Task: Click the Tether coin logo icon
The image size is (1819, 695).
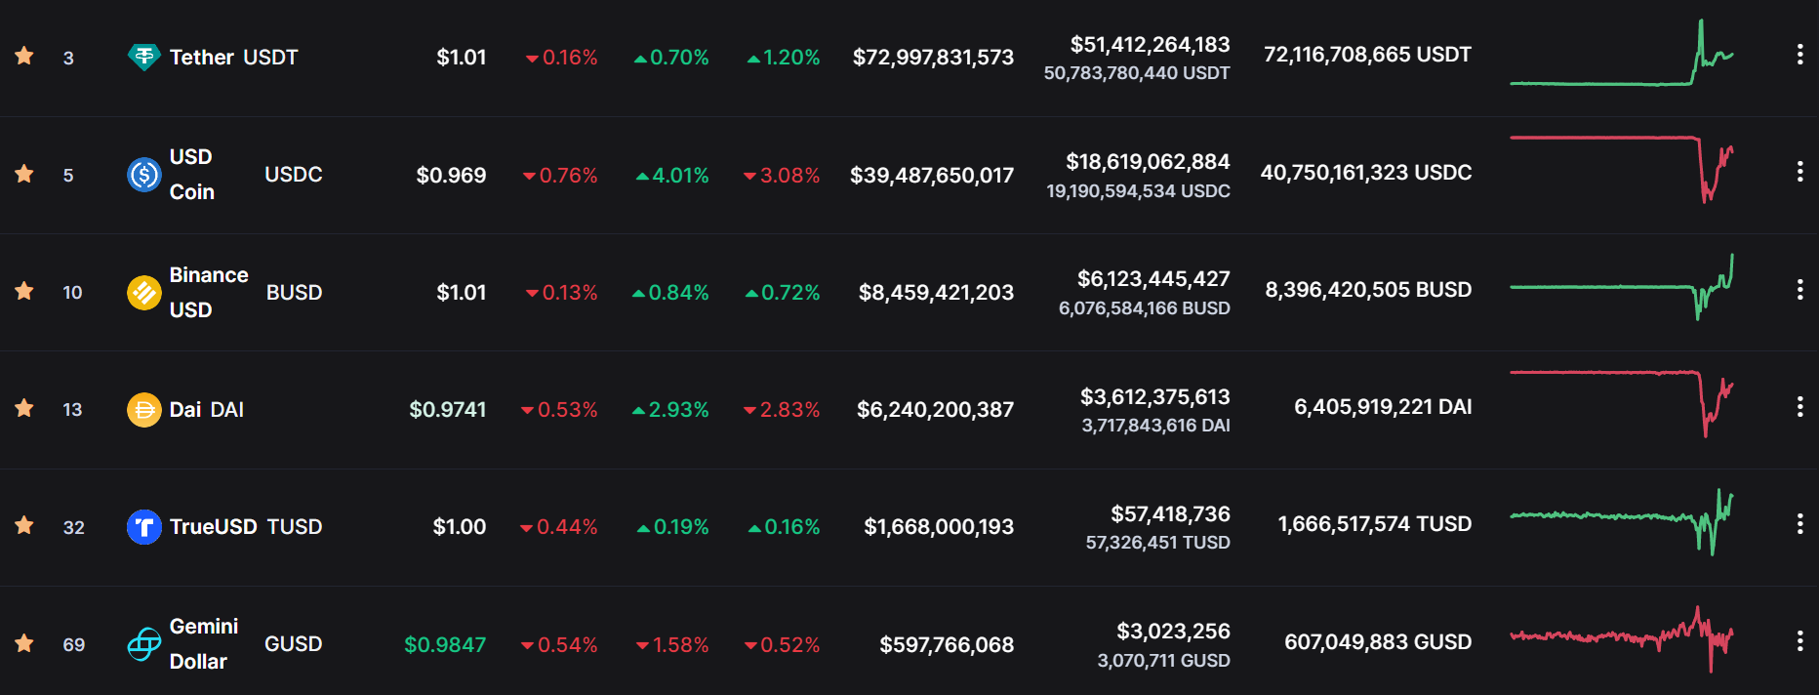Action: tap(143, 57)
